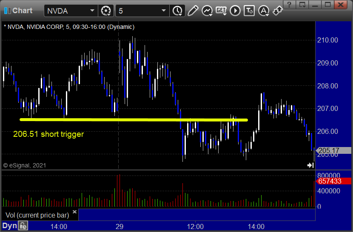
Task: Open the alerts 'A' circle icon
Action: pos(264,11)
